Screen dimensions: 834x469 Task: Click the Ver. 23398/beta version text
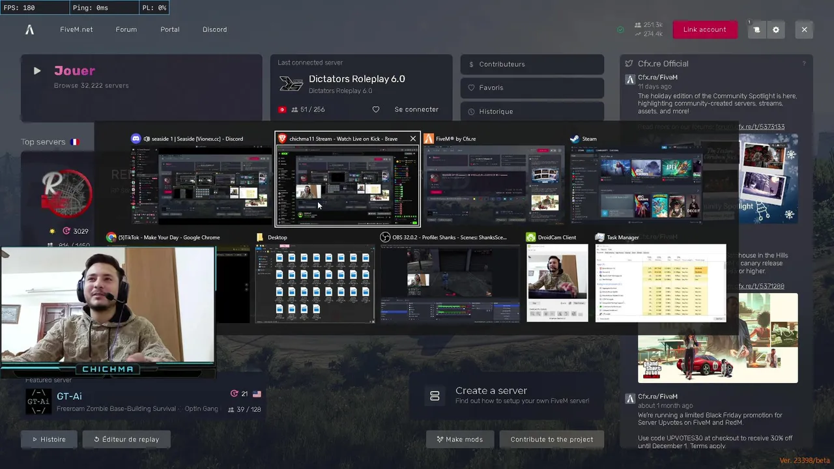pos(805,461)
